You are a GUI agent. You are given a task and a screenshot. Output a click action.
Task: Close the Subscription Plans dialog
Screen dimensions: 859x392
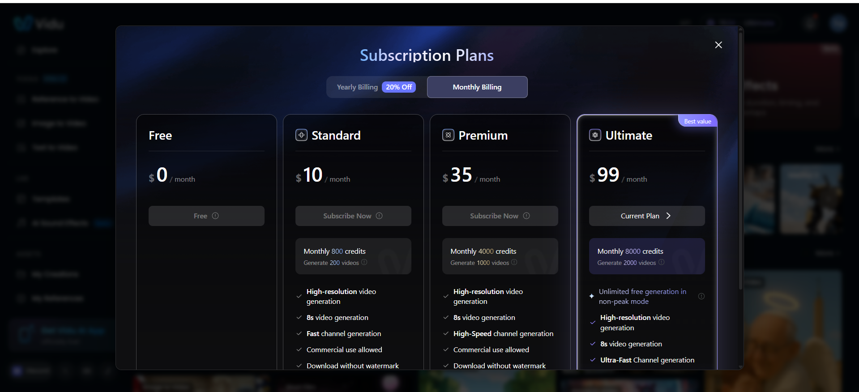(718, 45)
